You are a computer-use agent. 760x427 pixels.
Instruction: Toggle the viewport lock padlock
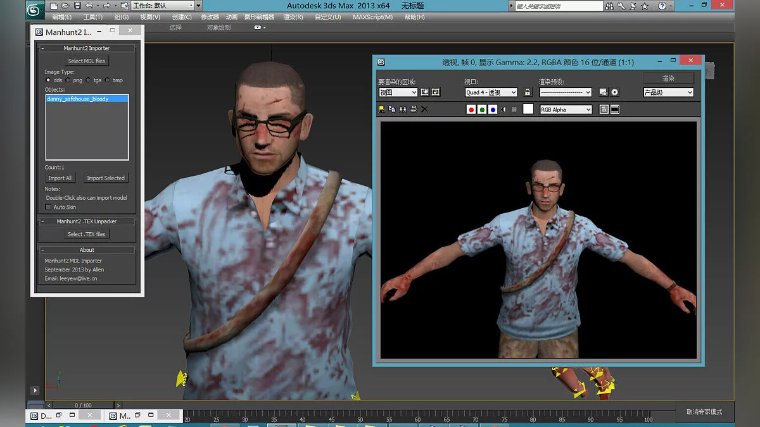[528, 92]
